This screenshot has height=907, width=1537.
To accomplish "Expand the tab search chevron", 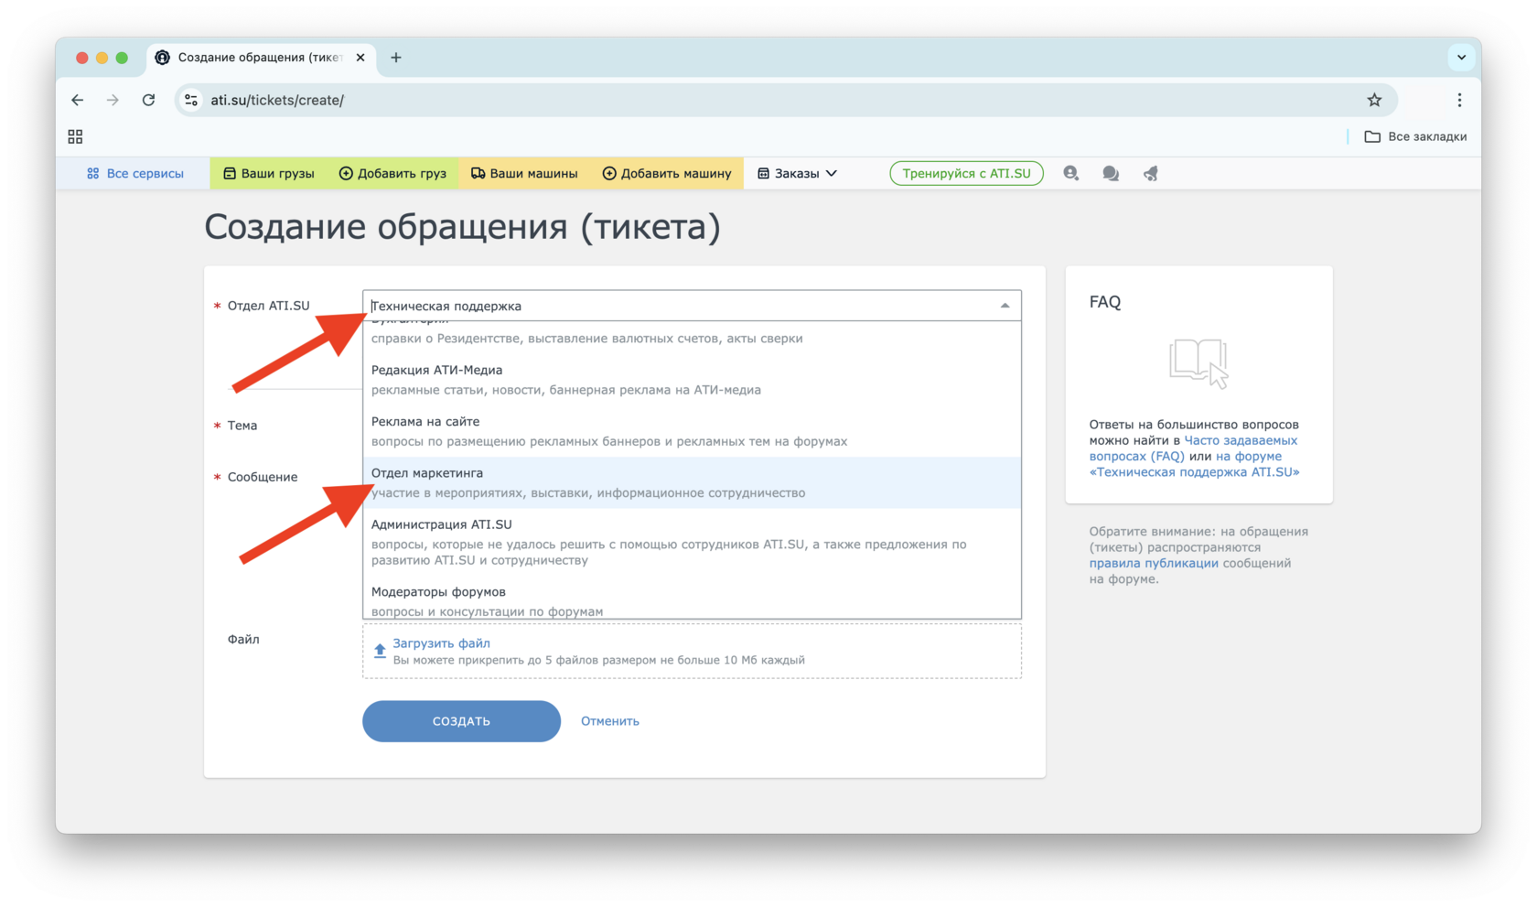I will tap(1461, 57).
